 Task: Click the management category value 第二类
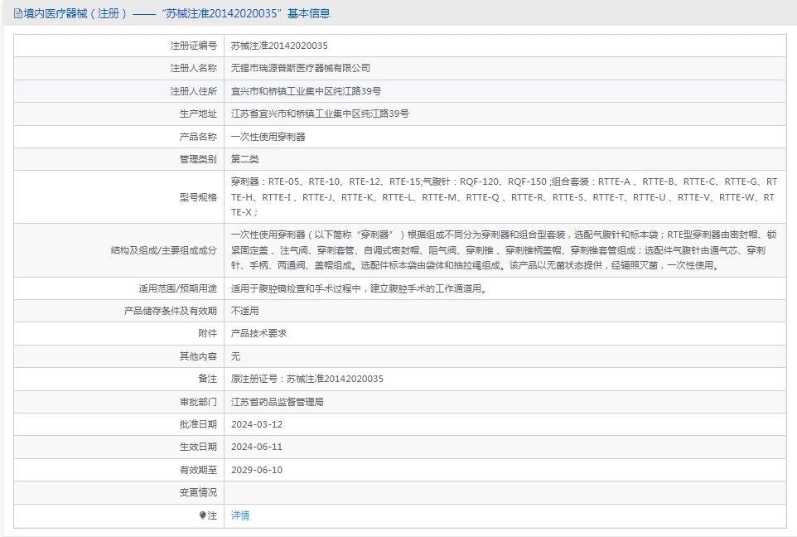(244, 159)
